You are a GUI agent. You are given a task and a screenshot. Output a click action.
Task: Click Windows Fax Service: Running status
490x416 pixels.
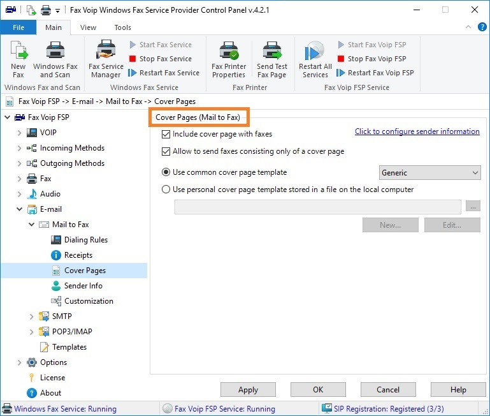tap(66, 409)
